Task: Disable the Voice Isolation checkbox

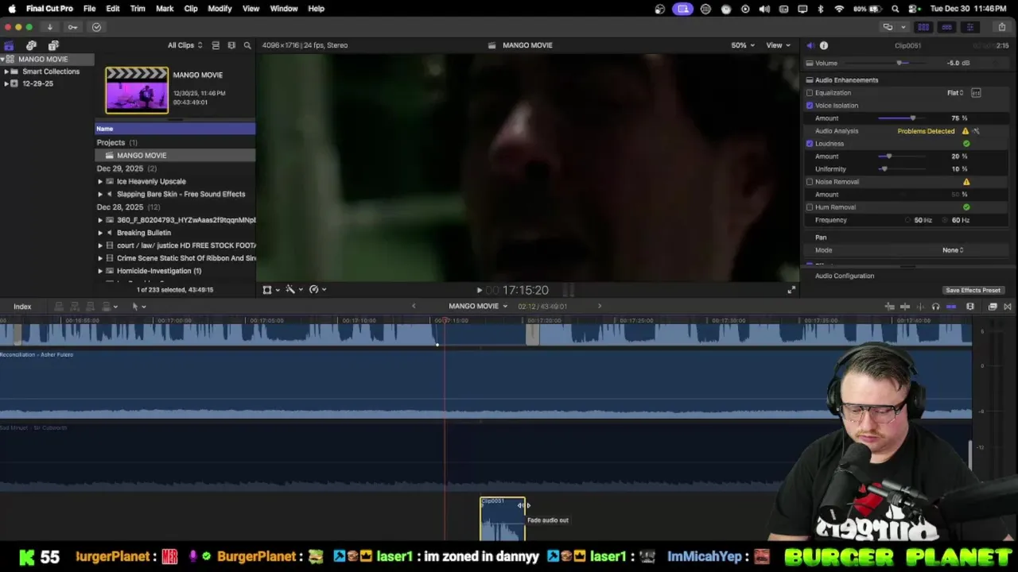Action: (x=810, y=106)
